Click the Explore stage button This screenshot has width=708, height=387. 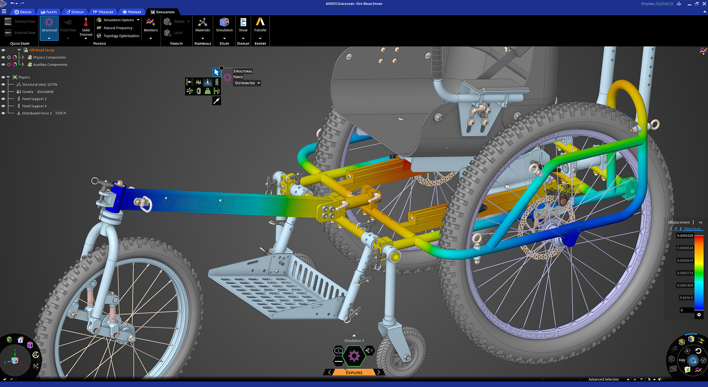click(x=354, y=372)
